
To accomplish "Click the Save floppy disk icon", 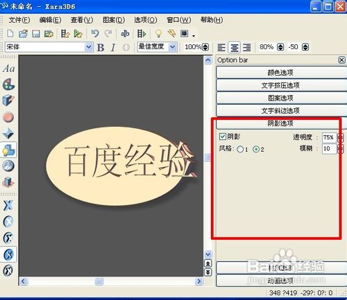I will coord(36,34).
